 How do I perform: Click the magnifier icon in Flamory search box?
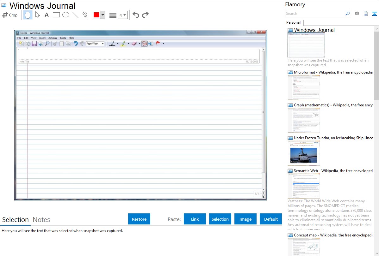click(347, 14)
